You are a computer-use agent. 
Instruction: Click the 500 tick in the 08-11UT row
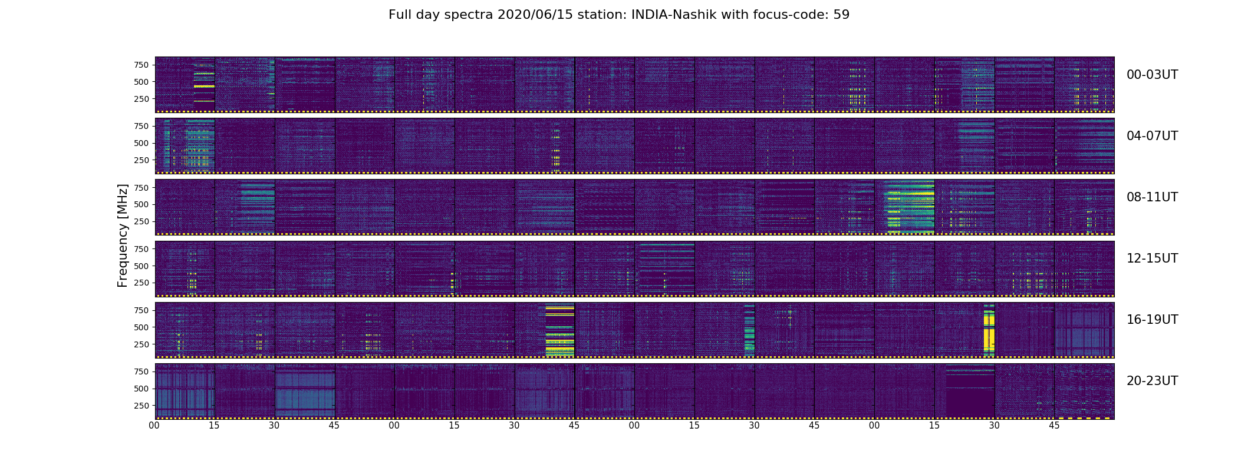click(x=141, y=205)
